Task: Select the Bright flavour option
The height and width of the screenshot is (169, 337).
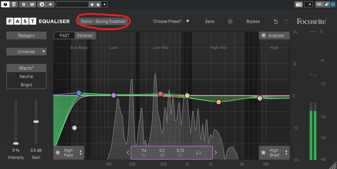Action: click(x=26, y=85)
